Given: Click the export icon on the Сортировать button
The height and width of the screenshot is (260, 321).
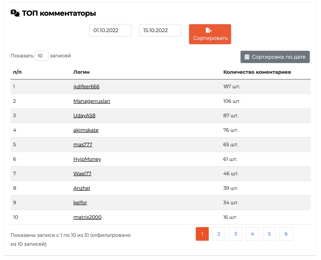Looking at the screenshot, I should [x=209, y=30].
